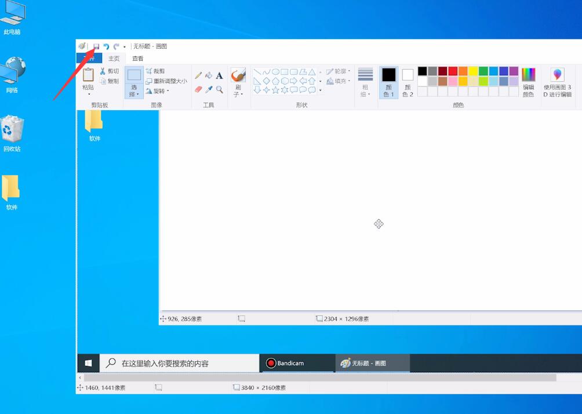
Task: Expand the 选择 options dropdown
Action: 134,90
